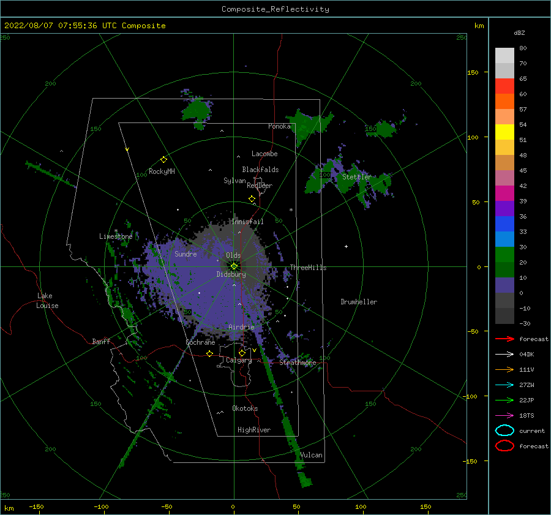The width and height of the screenshot is (551, 515).
Task: Select the light gray 70-80 dBZ swatch
Action: [504, 56]
